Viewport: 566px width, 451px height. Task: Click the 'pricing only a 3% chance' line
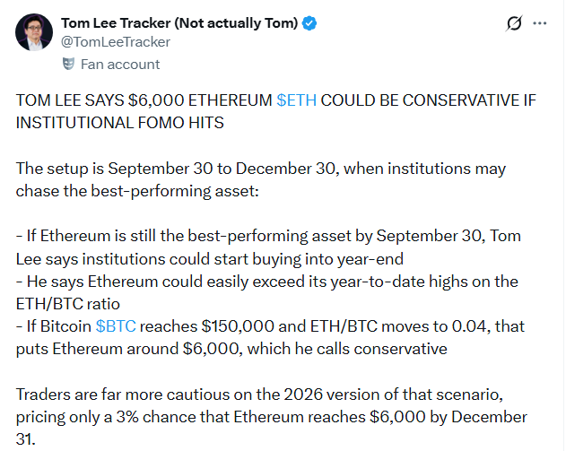(272, 417)
